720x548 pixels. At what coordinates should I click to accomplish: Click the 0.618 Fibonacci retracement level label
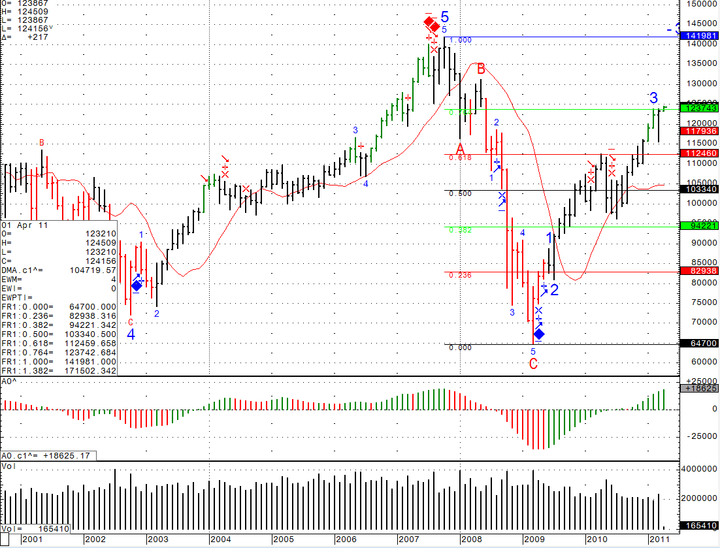coord(460,158)
